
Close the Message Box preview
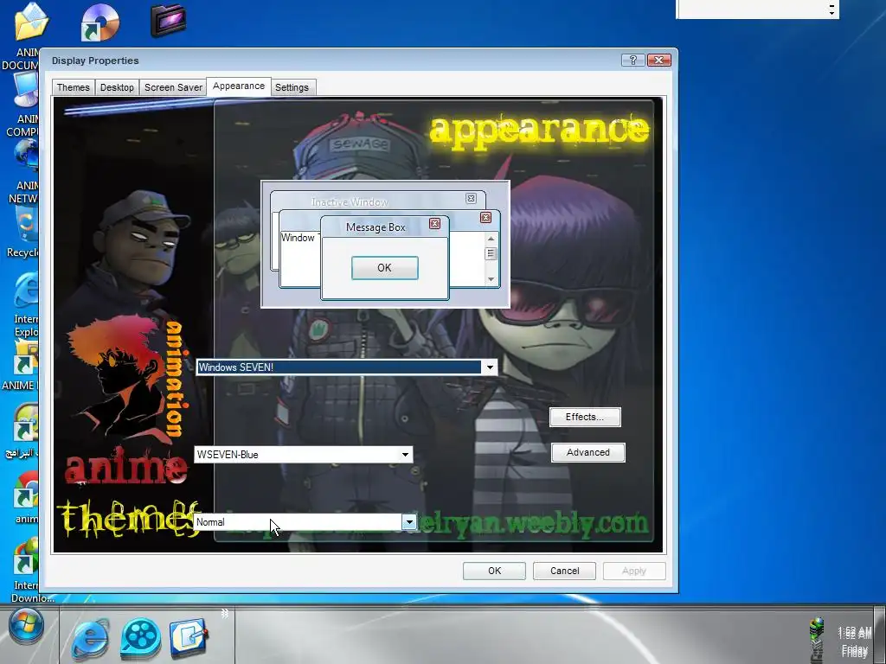click(434, 224)
